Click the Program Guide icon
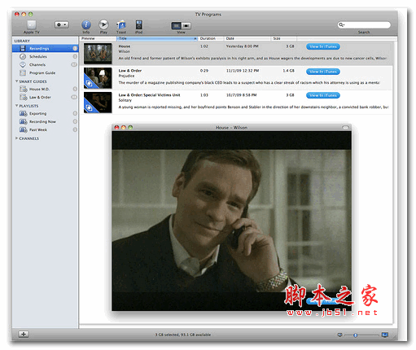 [23, 72]
